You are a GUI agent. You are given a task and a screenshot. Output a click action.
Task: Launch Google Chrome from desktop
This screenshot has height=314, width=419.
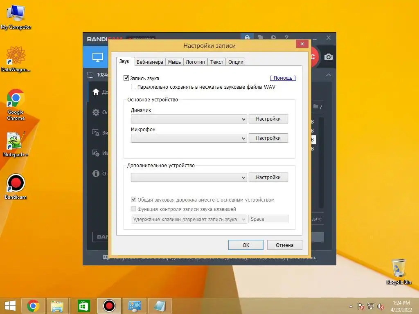pyautogui.click(x=16, y=105)
